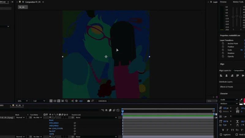Toggle Rotation stopwatch in Properties
Screen dimensions: 245x138
point(223,53)
